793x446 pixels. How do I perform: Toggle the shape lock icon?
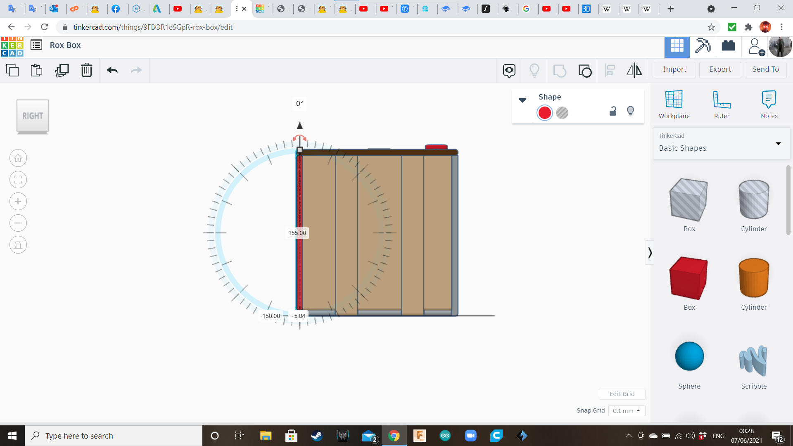pyautogui.click(x=613, y=111)
